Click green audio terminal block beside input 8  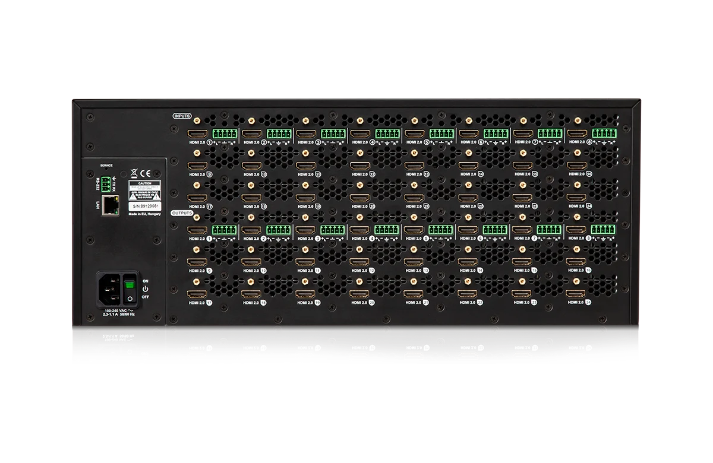[604, 134]
